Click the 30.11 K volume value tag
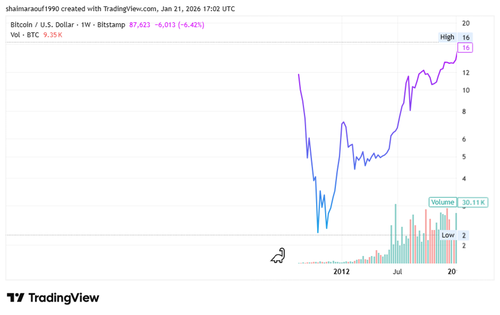 click(x=472, y=202)
